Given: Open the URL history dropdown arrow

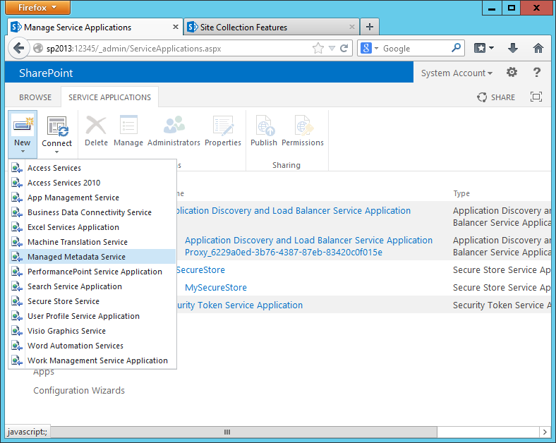Looking at the screenshot, I should tap(332, 48).
